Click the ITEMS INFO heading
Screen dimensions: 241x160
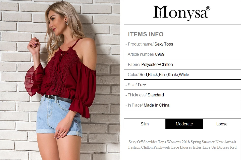[x=146, y=34]
